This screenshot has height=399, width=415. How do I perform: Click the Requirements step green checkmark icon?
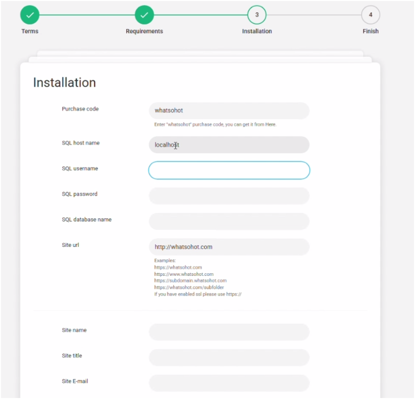(x=144, y=15)
